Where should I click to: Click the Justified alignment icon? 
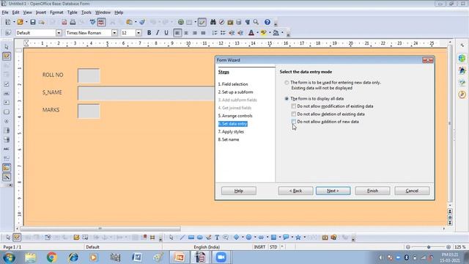tap(204, 33)
